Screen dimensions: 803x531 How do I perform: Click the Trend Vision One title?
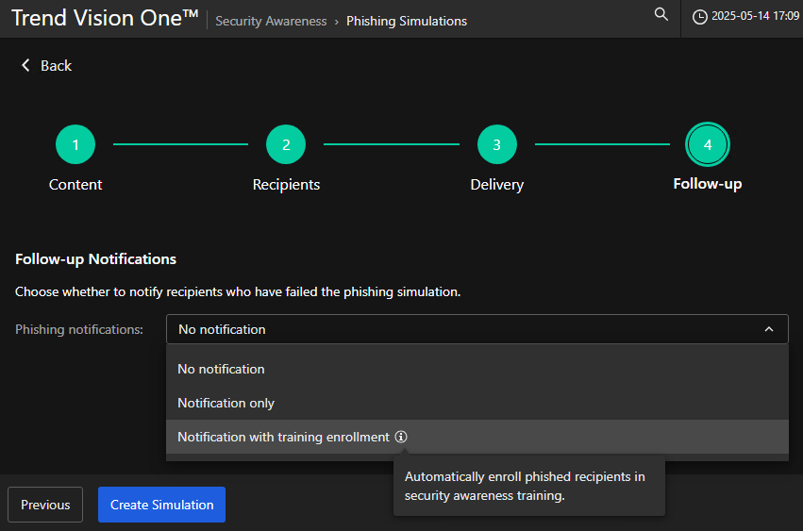coord(104,18)
